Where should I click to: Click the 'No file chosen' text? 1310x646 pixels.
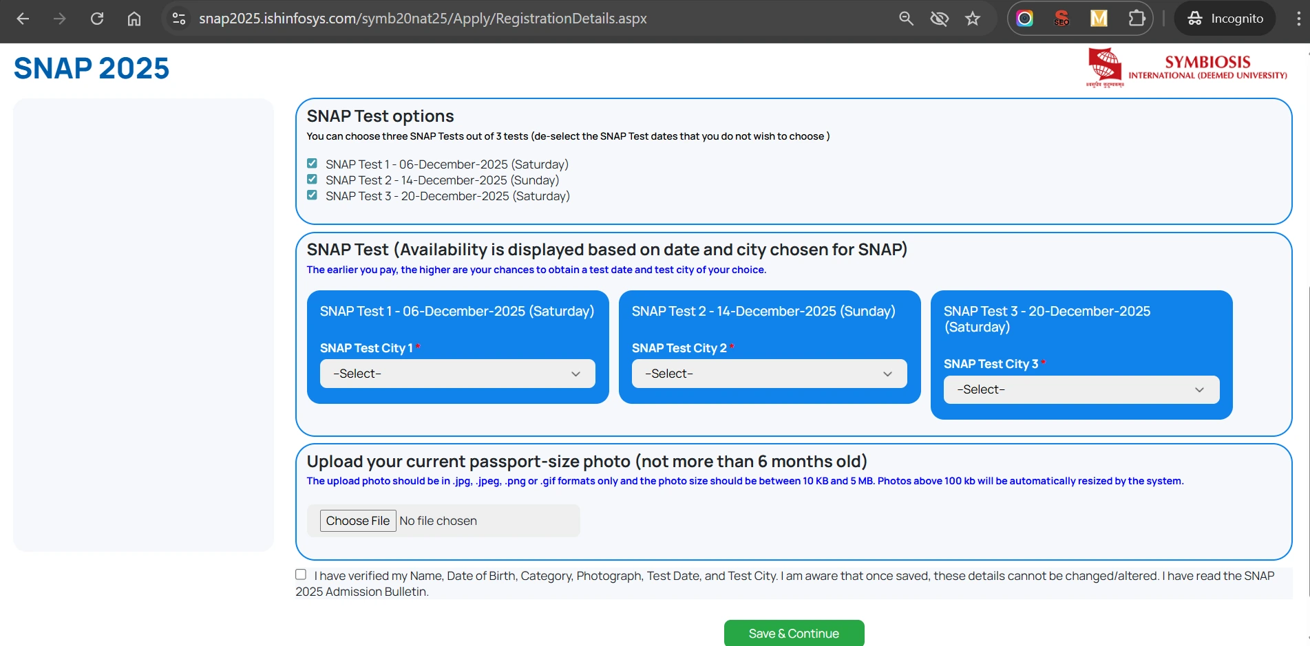pyautogui.click(x=438, y=521)
